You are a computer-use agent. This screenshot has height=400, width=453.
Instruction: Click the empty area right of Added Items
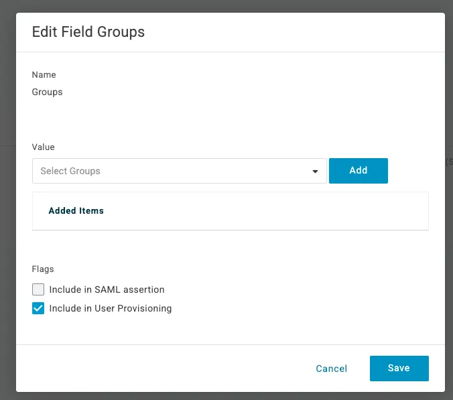pos(268,210)
